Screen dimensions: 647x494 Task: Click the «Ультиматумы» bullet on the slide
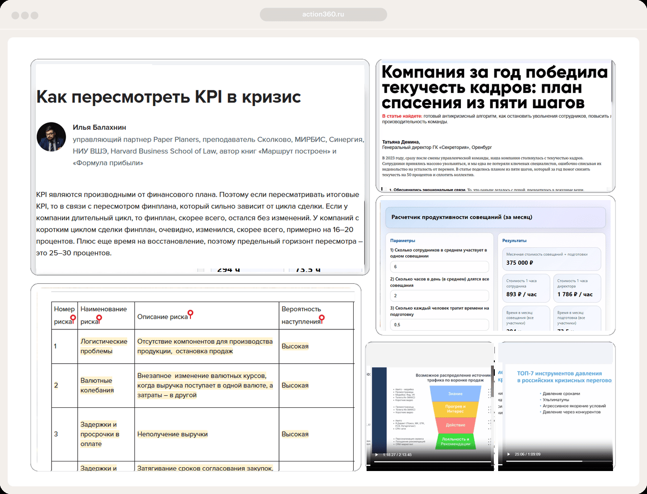coord(556,400)
